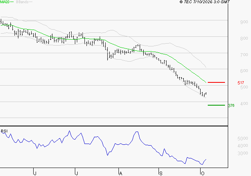Screen dimensions: 251x176
Task: Click the MA20 legend label
Action: [5, 2]
